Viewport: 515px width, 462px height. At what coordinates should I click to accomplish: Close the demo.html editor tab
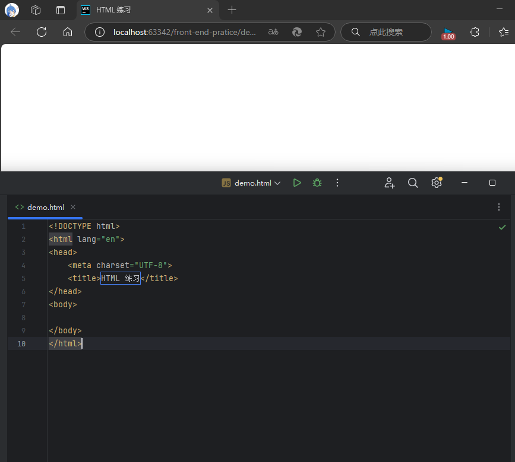click(73, 207)
